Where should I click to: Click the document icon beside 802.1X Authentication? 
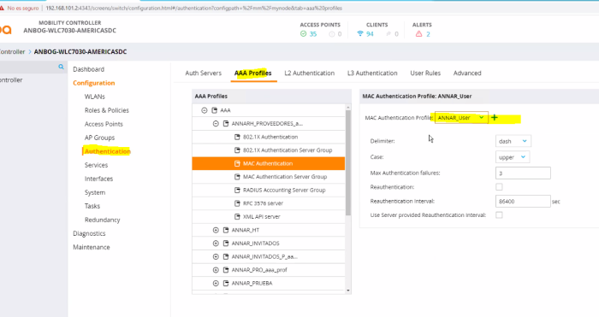(x=237, y=137)
